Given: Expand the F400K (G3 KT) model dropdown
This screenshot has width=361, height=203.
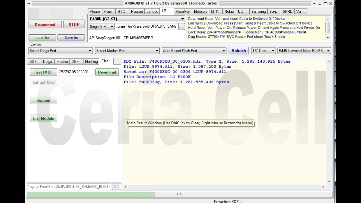Looking at the screenshot, I should (137, 19).
